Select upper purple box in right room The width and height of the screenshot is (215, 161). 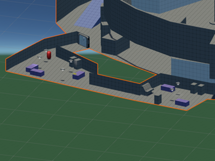coord(168,88)
